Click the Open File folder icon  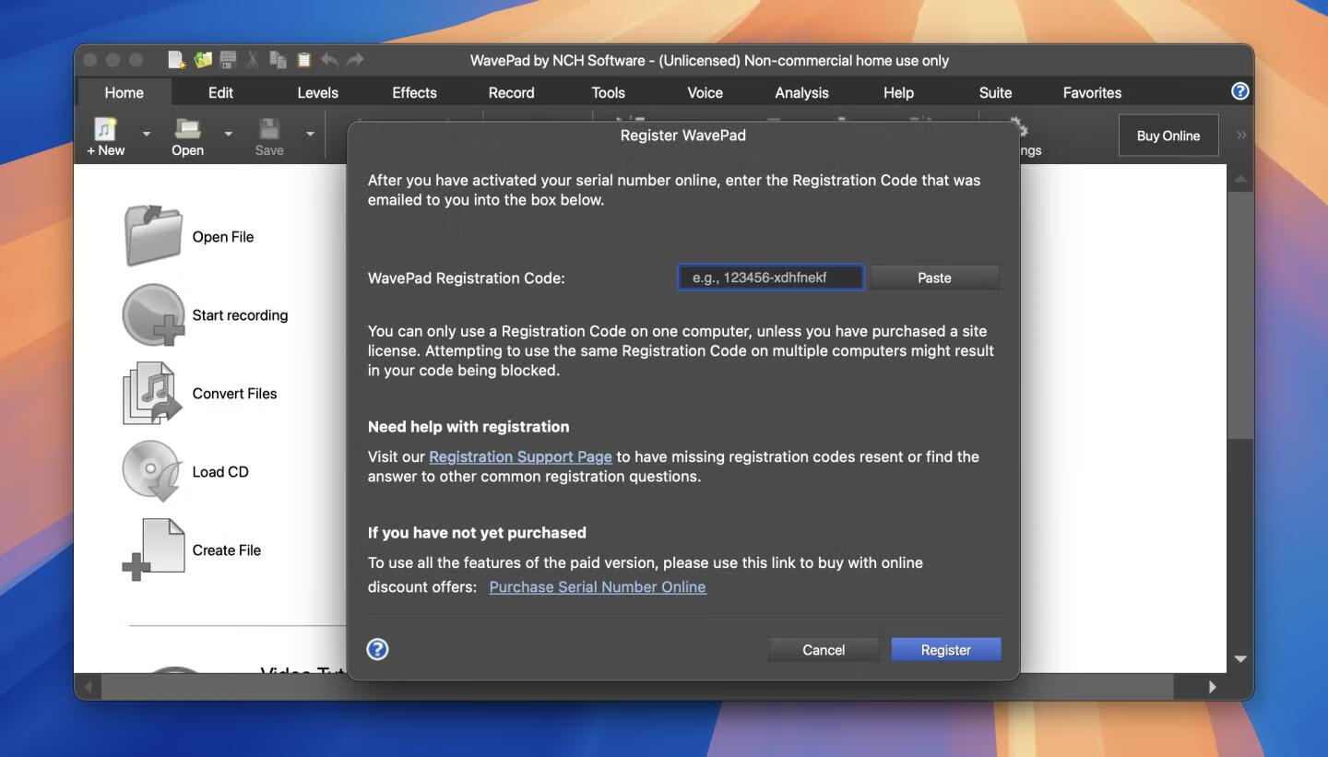153,236
